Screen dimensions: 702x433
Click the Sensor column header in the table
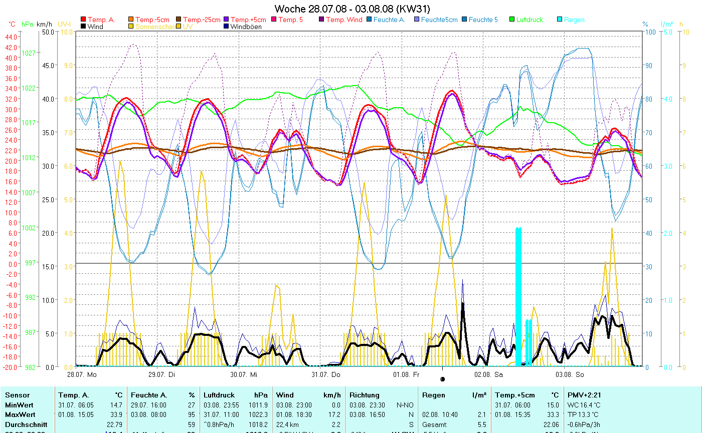tap(17, 395)
